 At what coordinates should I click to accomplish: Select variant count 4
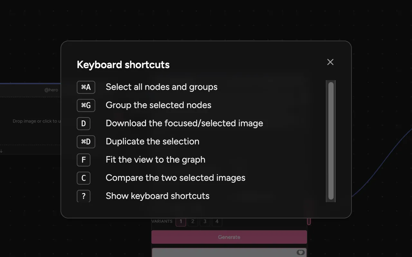(217, 221)
